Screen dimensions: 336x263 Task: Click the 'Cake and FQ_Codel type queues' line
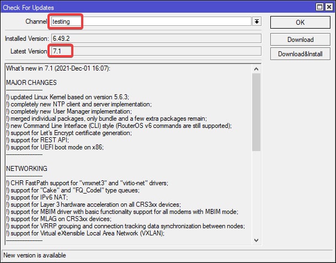(73, 190)
